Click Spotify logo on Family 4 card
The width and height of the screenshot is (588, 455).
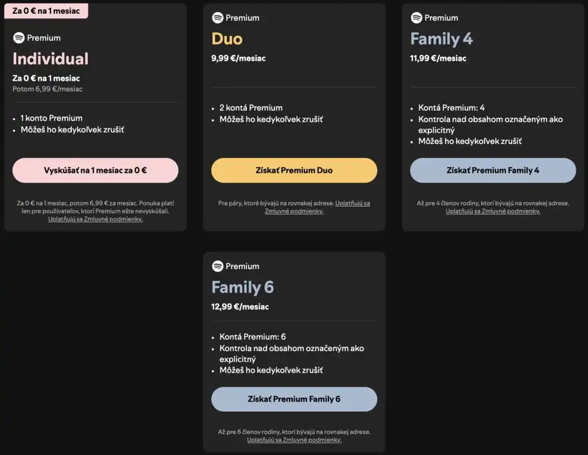tap(416, 18)
